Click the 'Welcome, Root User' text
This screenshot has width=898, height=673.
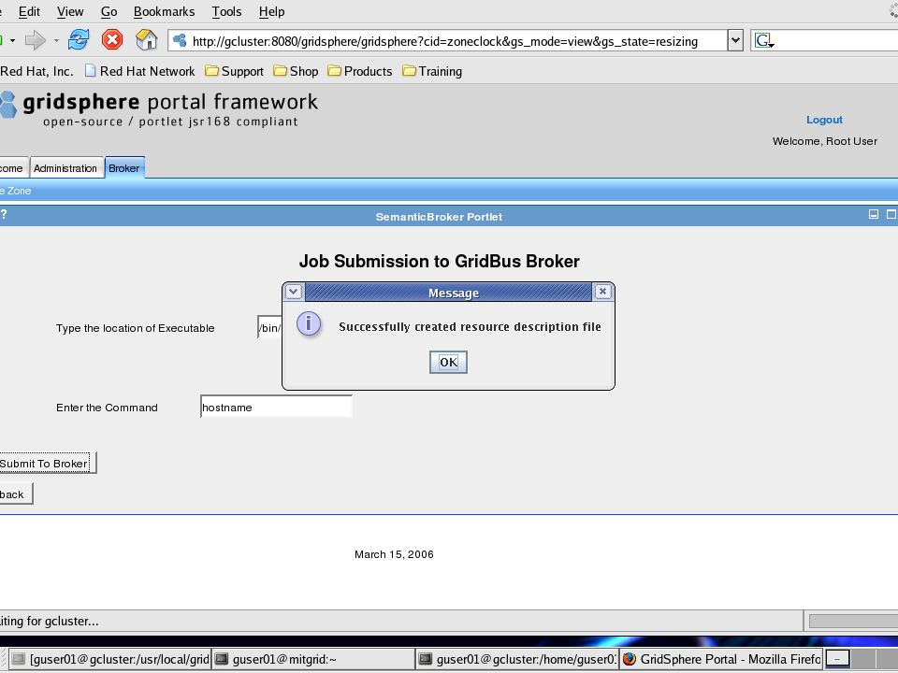click(x=825, y=141)
